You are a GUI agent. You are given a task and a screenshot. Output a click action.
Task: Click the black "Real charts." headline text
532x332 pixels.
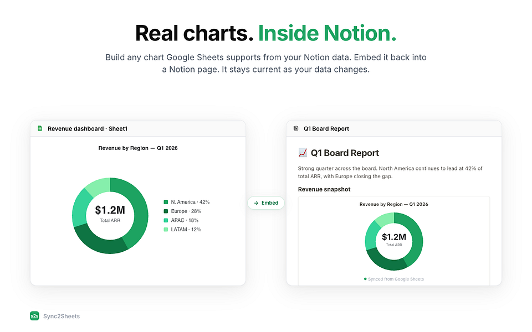point(195,33)
